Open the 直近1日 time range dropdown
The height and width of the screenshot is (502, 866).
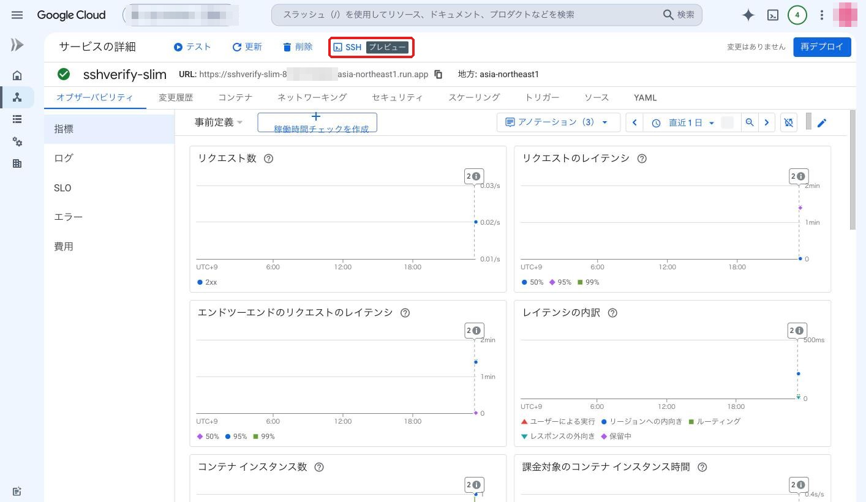coord(692,122)
